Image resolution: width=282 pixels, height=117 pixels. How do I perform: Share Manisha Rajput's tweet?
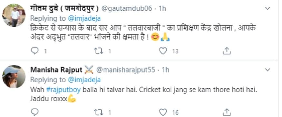(x=227, y=112)
